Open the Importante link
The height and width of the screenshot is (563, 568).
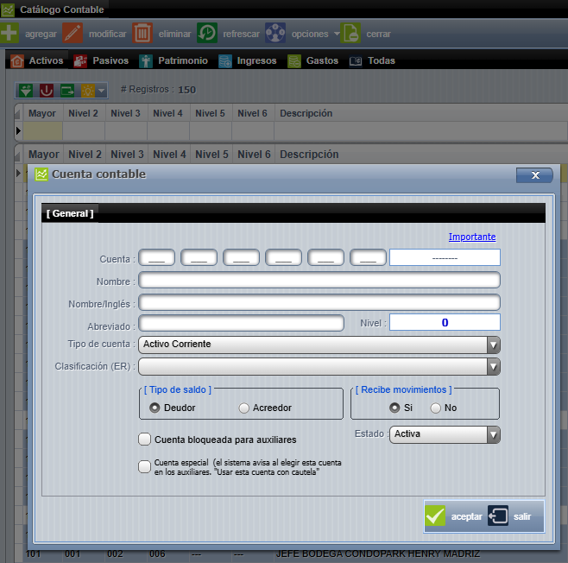click(x=472, y=237)
